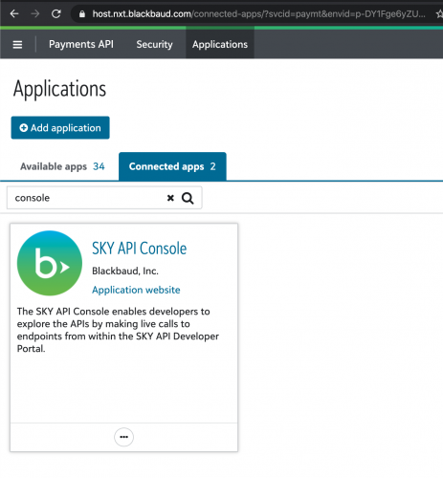Click the browser address bar URL
The image size is (443, 478).
[258, 14]
